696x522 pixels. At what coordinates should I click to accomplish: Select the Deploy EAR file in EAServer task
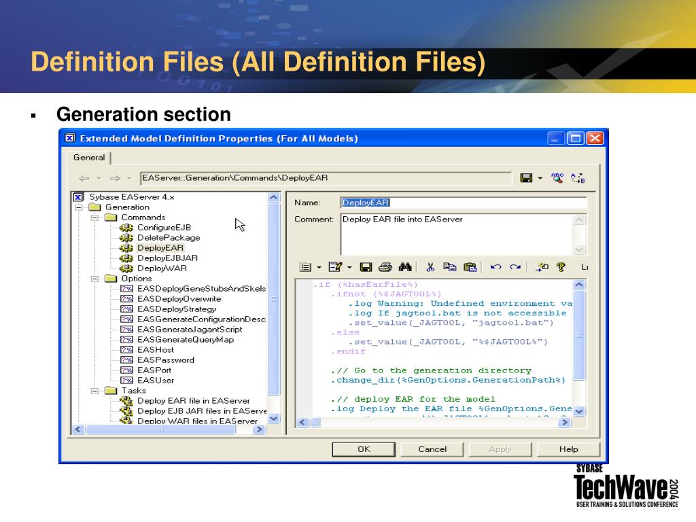(x=194, y=401)
